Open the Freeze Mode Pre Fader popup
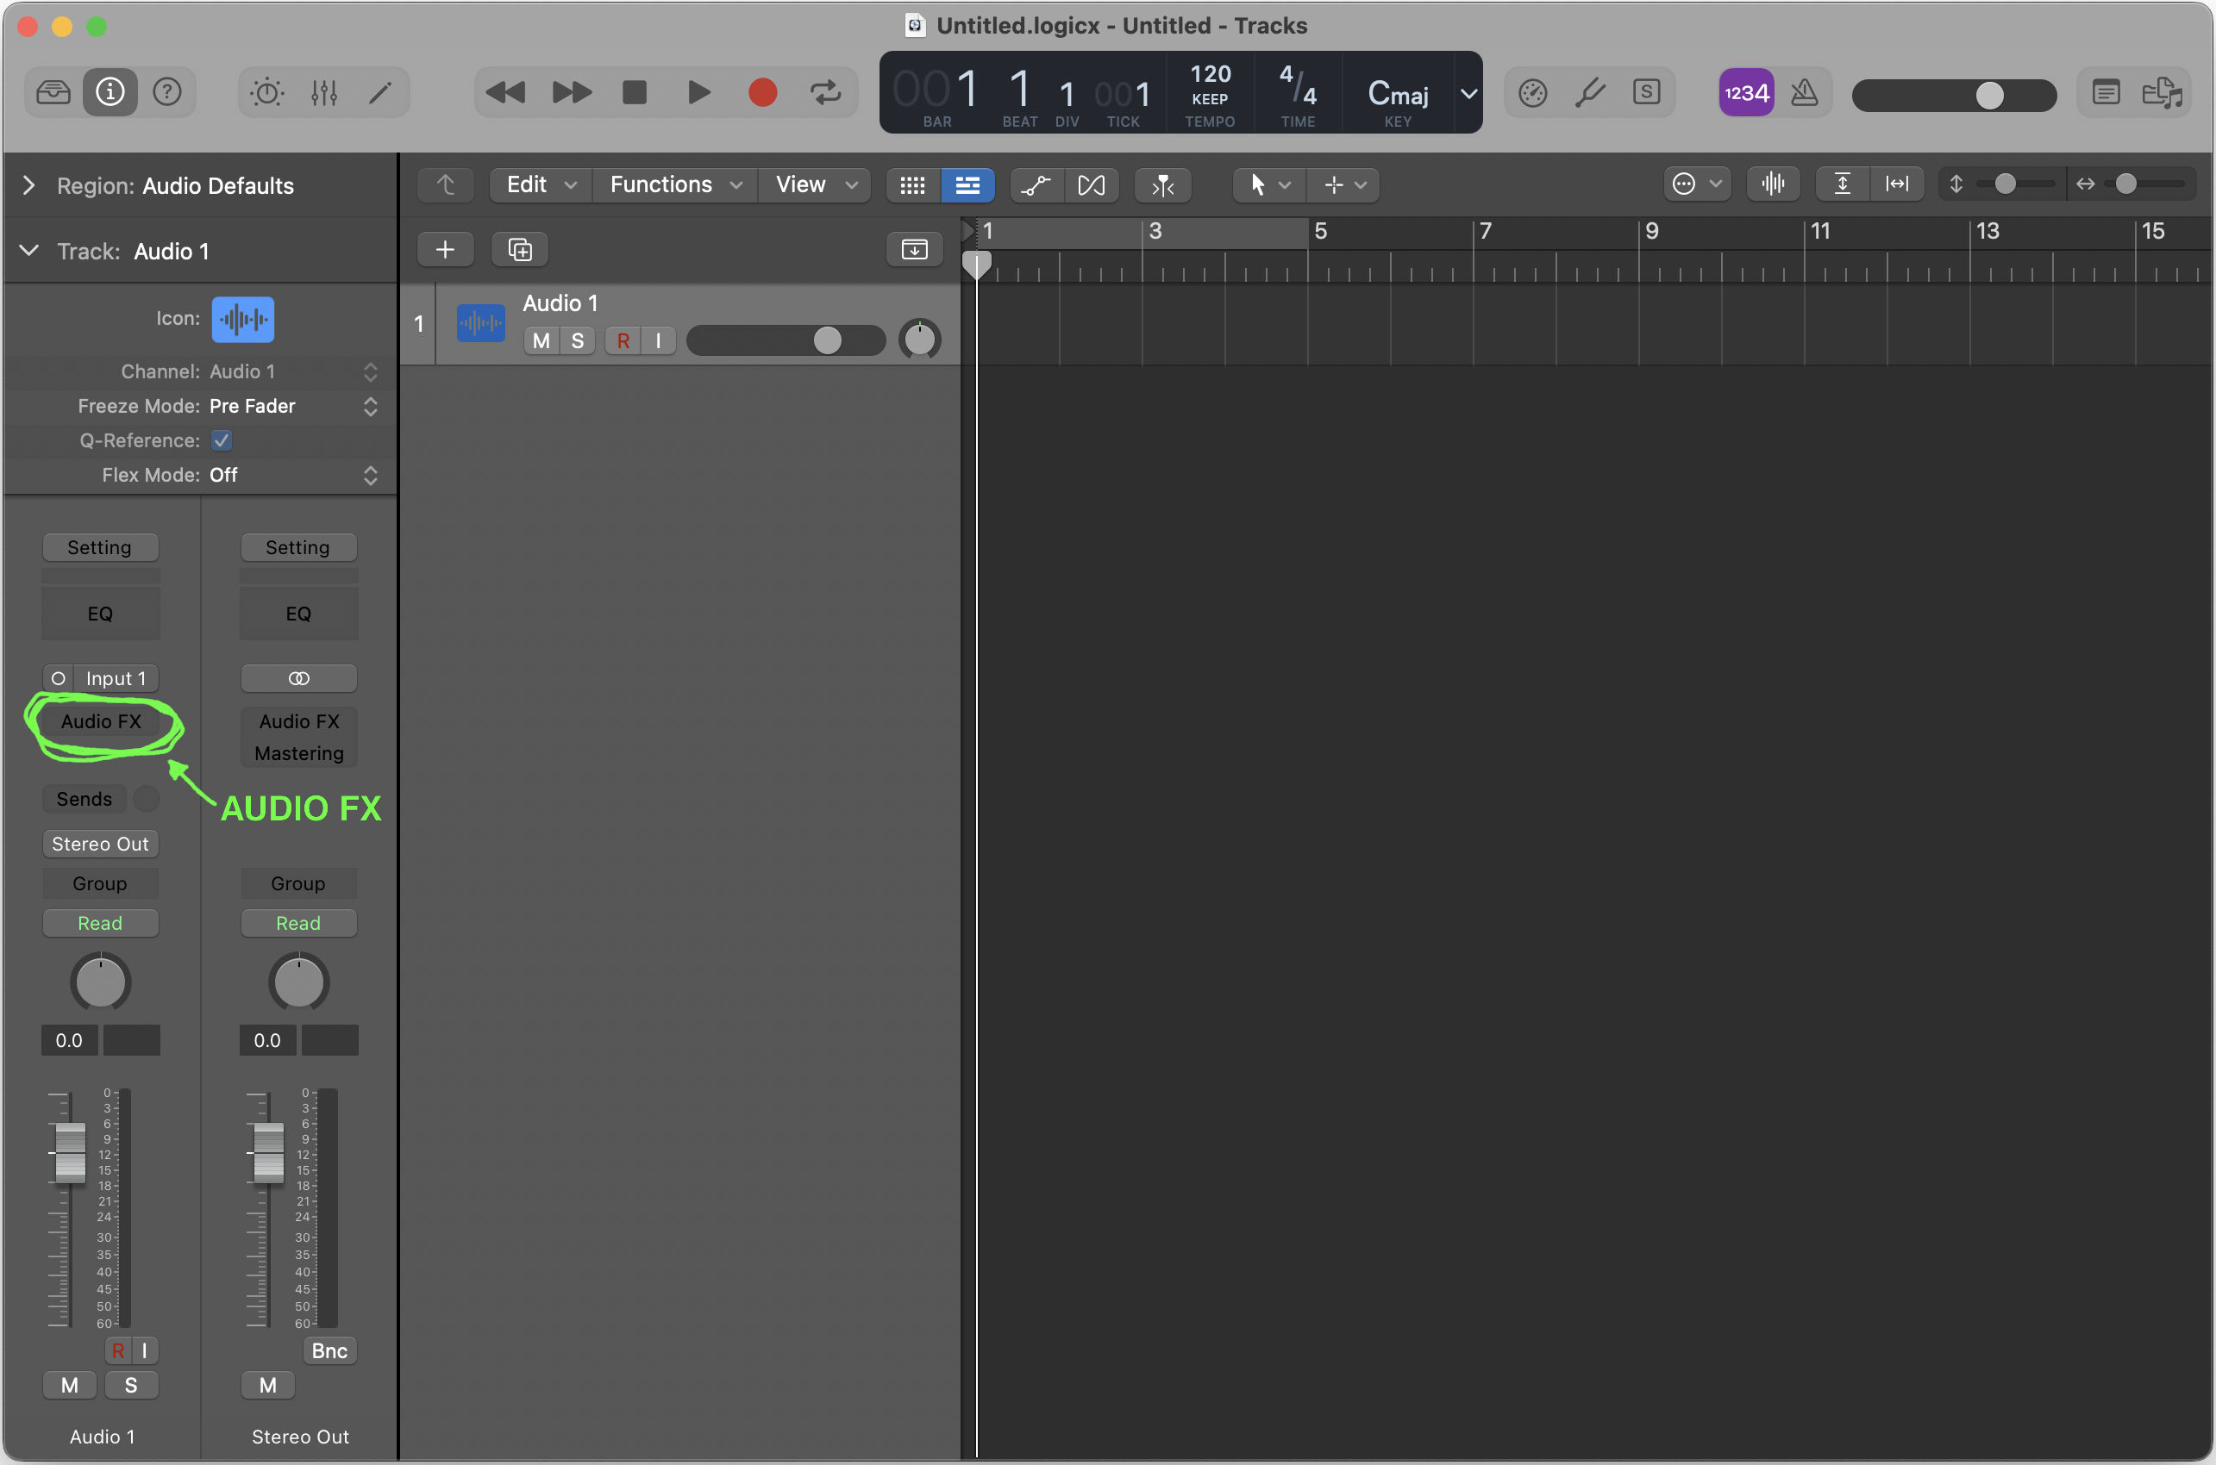2216x1465 pixels. pos(293,406)
